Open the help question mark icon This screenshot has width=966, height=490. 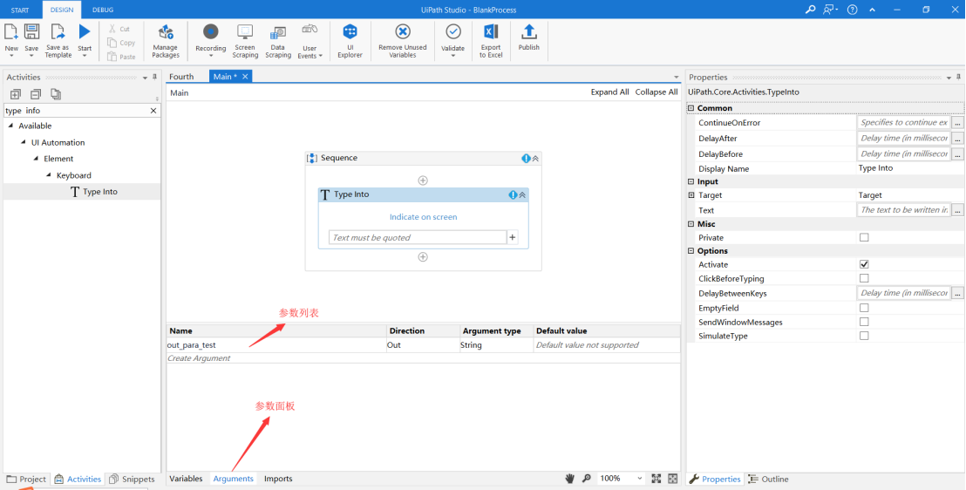[852, 10]
